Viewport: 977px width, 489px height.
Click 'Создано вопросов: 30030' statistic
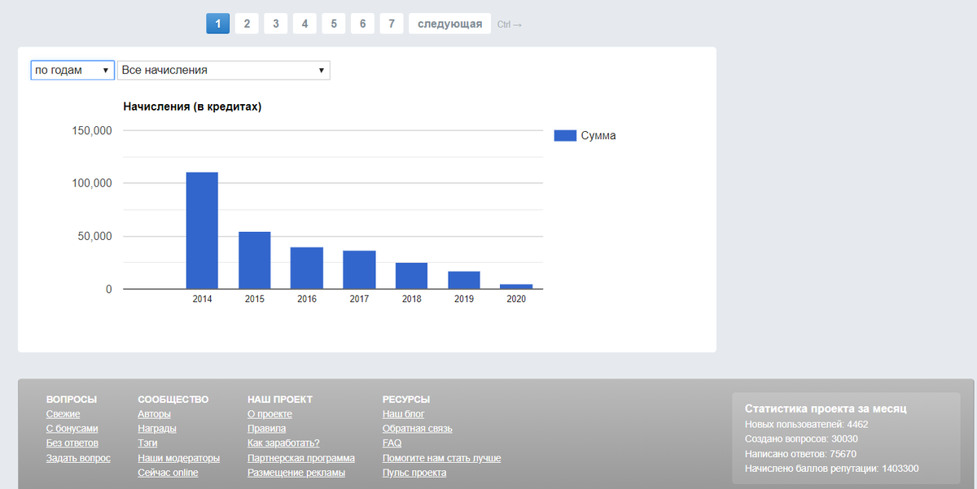coord(801,439)
